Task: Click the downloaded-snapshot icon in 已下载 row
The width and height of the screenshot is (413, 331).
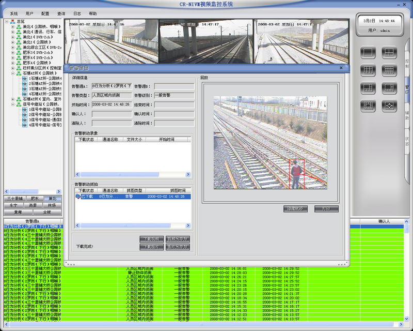Action: click(78, 197)
